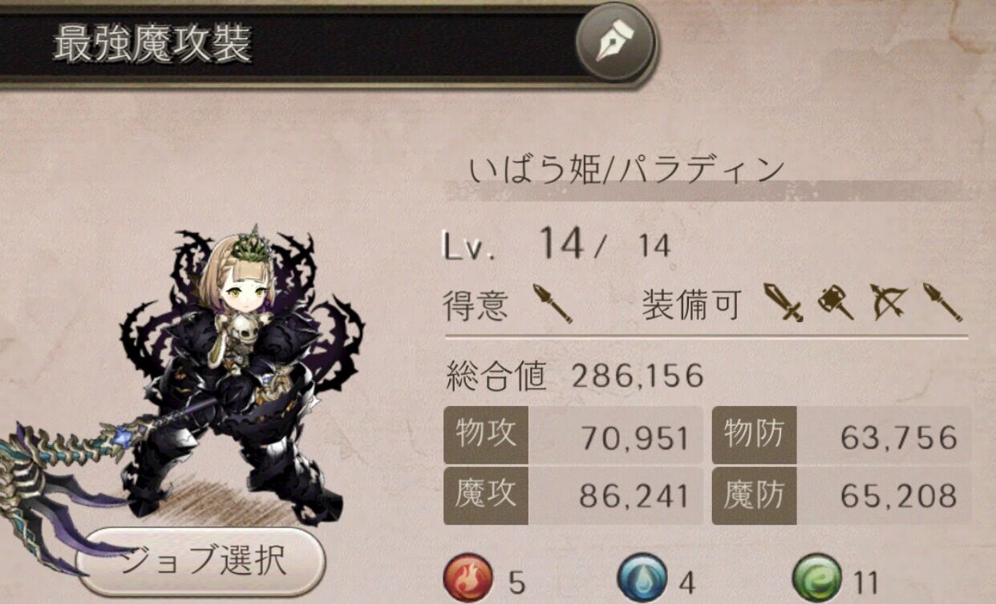The height and width of the screenshot is (604, 996).
Task: Click the 総合値 286,156 total value
Action: (x=574, y=375)
